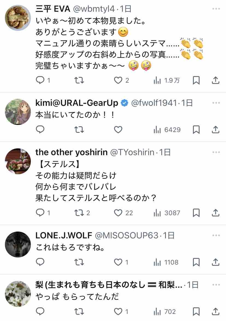Like the other yoshirin's ステルス tweet
This screenshot has height=321, width=226.
(118, 213)
